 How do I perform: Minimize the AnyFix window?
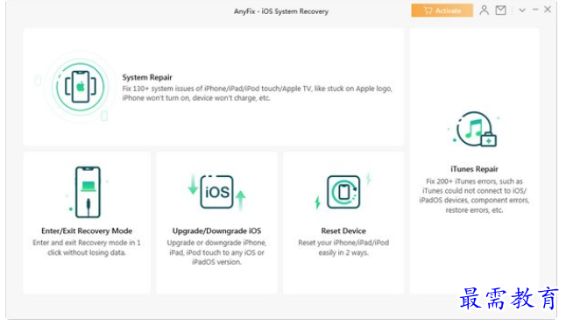pos(535,10)
